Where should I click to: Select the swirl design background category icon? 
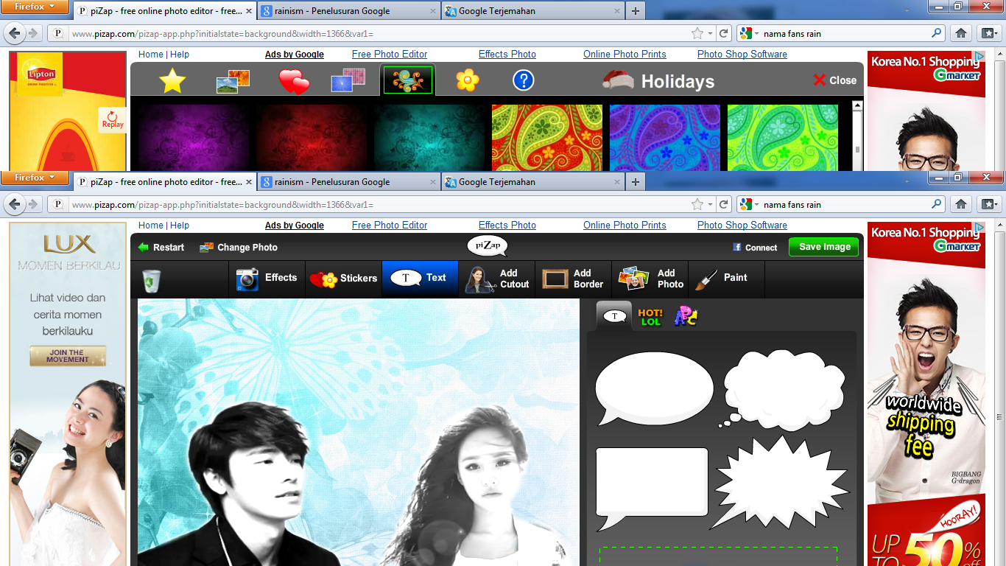(407, 80)
